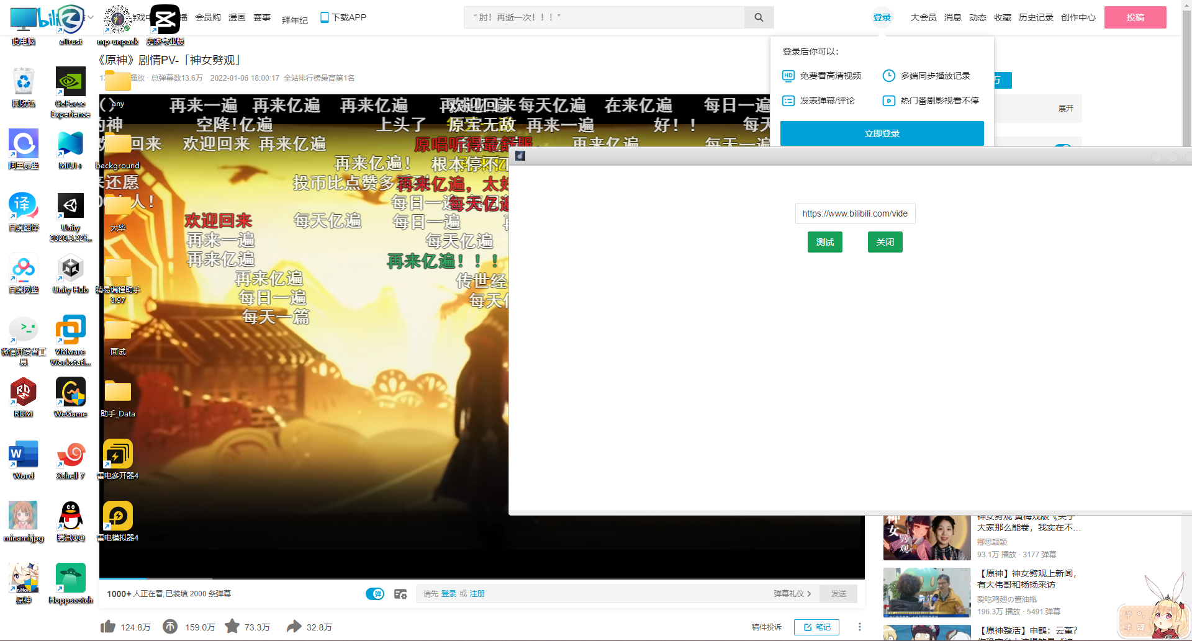Image resolution: width=1192 pixels, height=641 pixels.
Task: Launch 剪映专业版 from the desktop
Action: [x=165, y=25]
